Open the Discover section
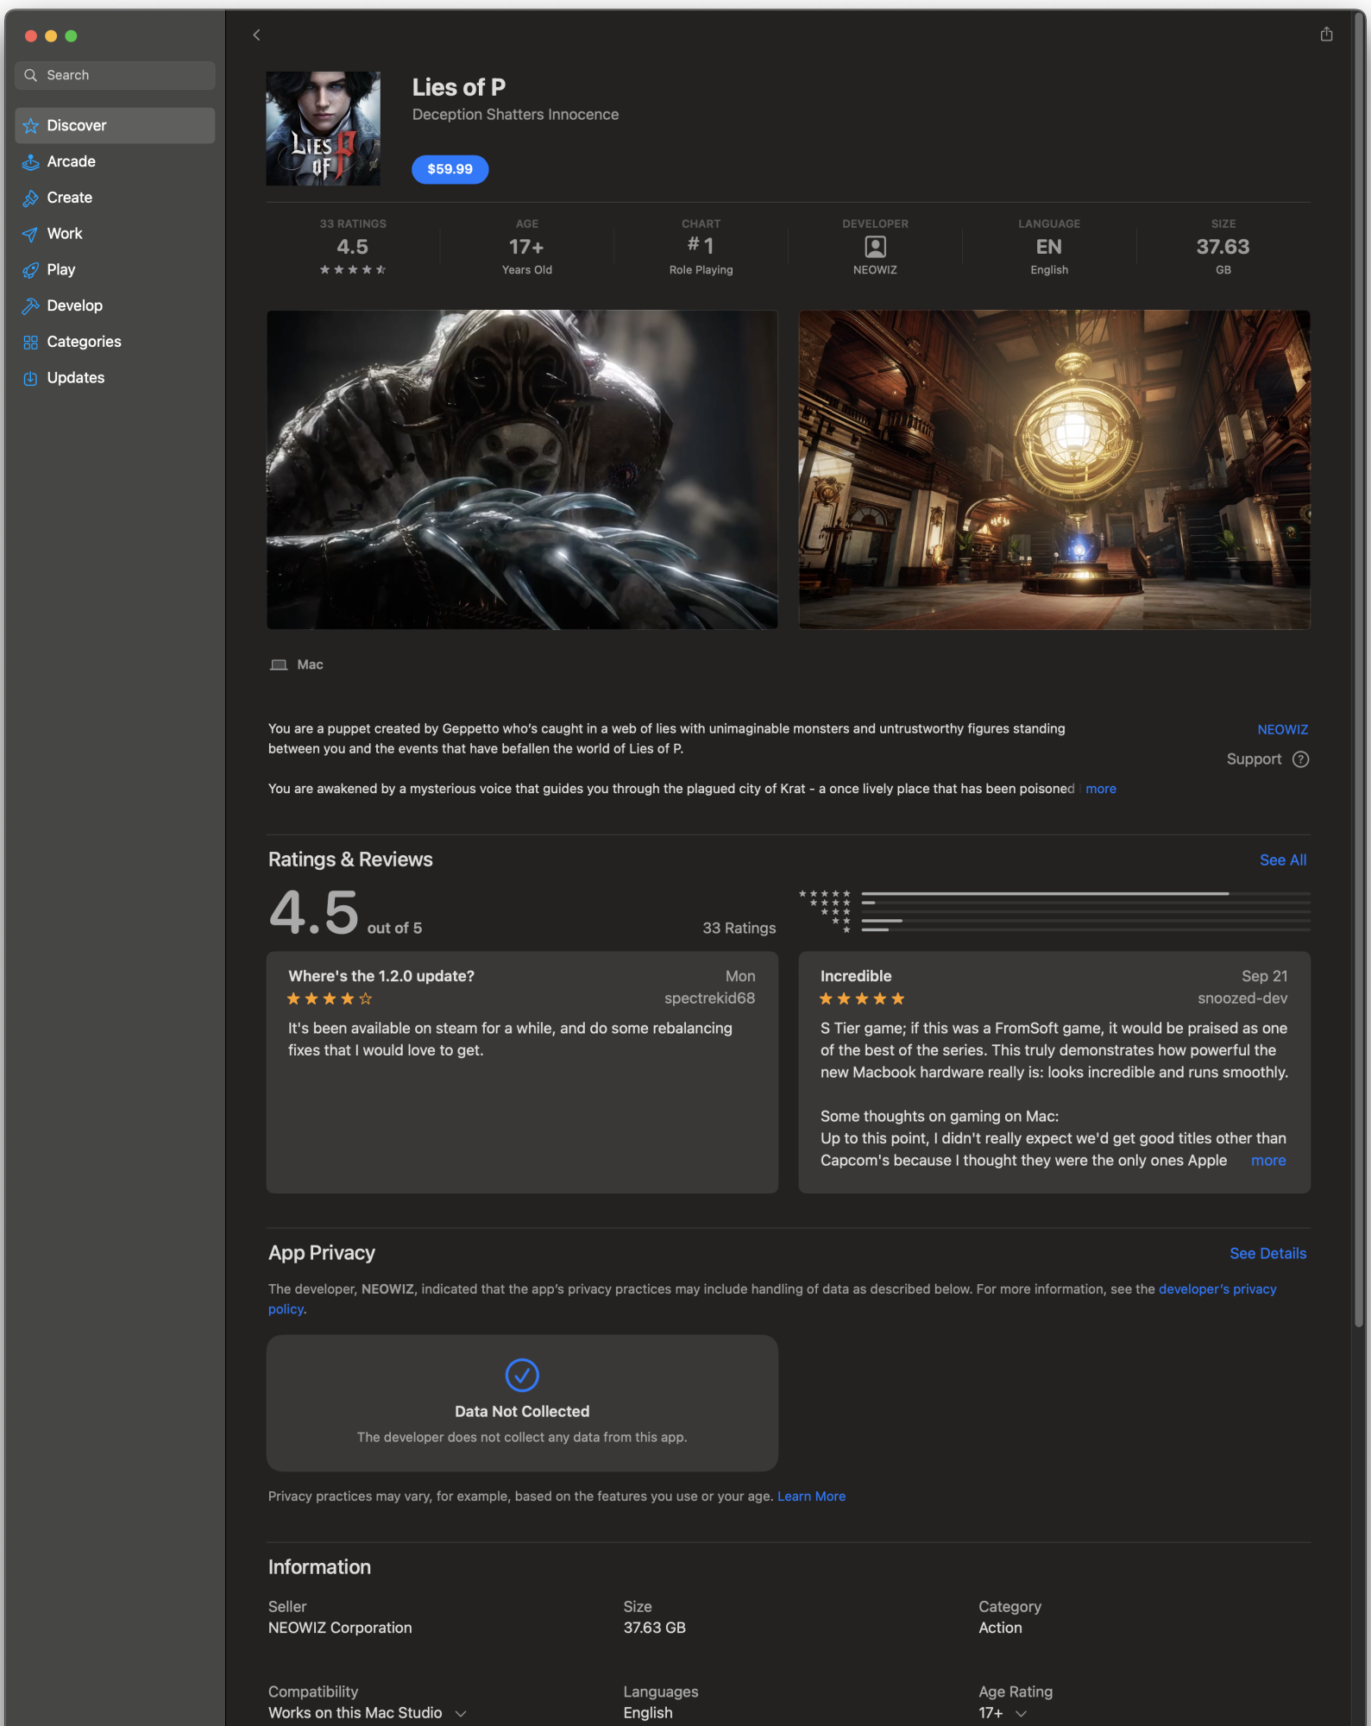This screenshot has width=1371, height=1726. (115, 126)
